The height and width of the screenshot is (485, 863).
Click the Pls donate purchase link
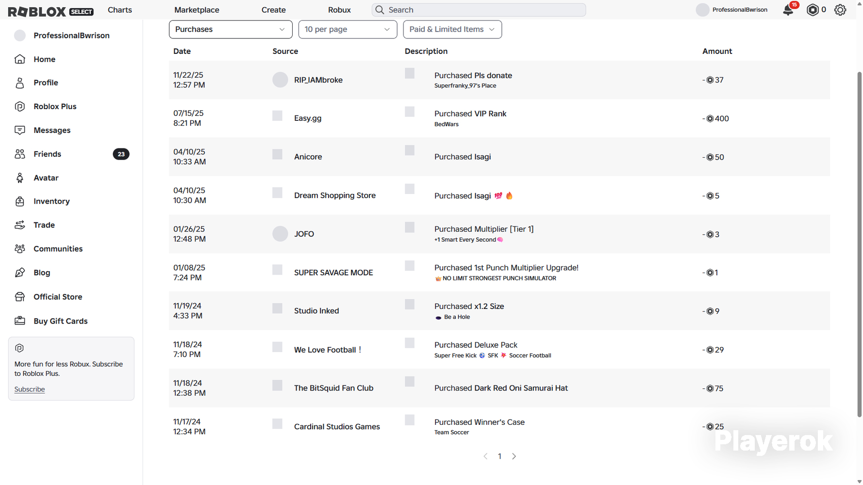click(493, 76)
